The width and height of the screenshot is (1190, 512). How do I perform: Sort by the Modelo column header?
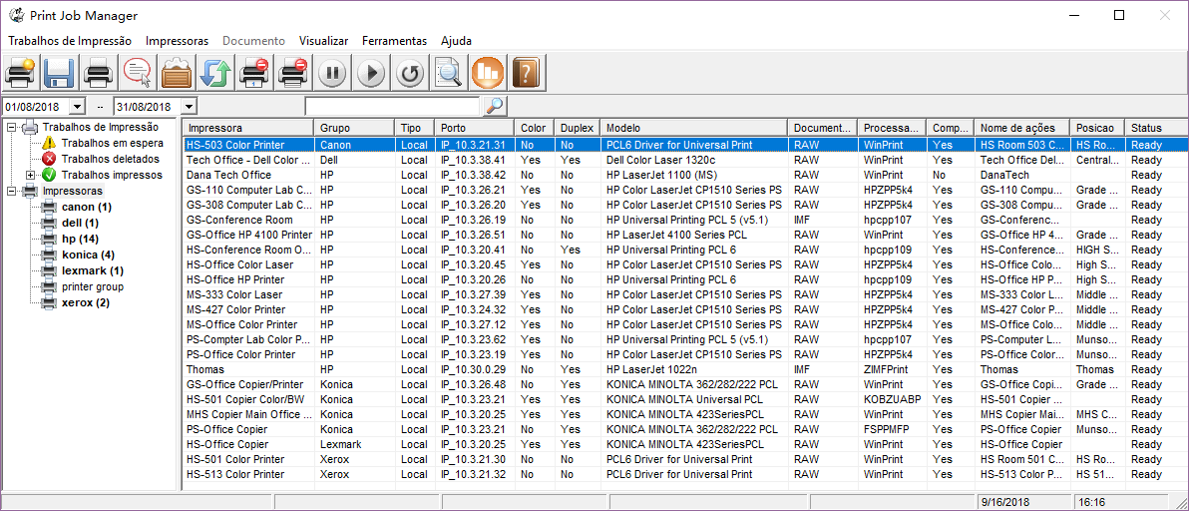pos(693,128)
